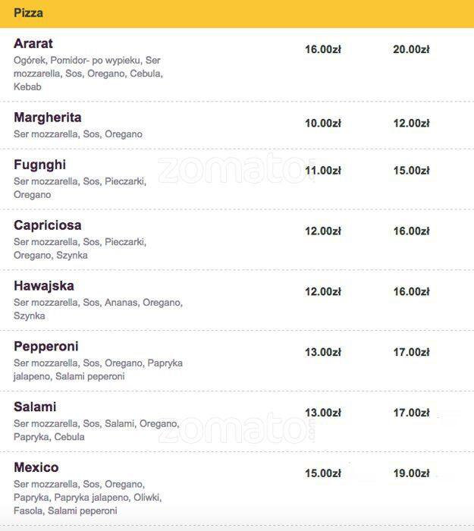Click the Fugnghi pizza title
The width and height of the screenshot is (474, 531).
39,165
